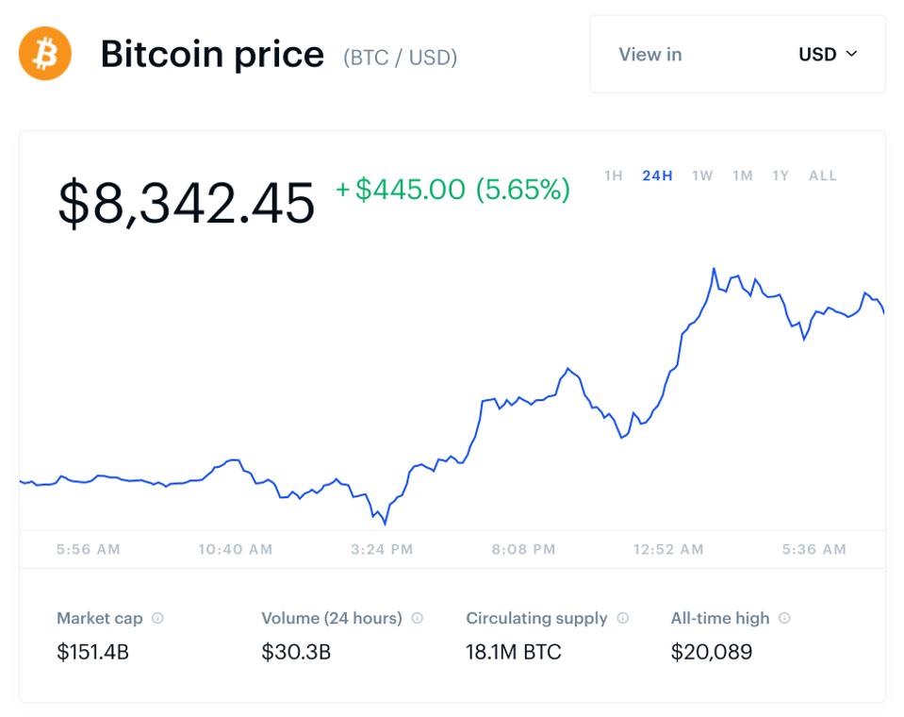Click the +$445.00 (5.65%) price change
904x717 pixels.
click(452, 190)
